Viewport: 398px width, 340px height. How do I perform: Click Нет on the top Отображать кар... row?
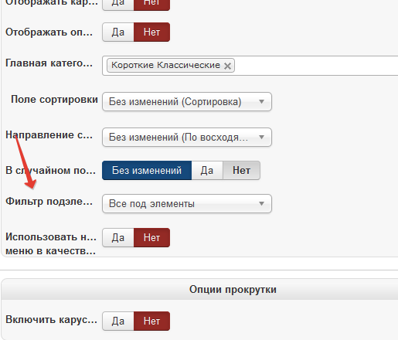point(151,4)
